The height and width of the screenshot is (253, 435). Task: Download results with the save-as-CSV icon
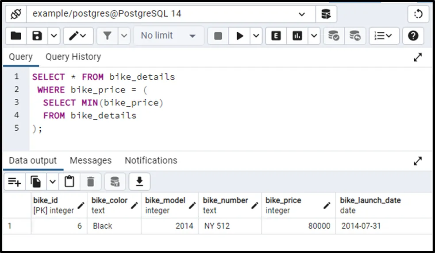point(139,182)
